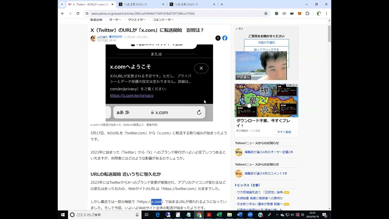Open Task View on the taskbar
The image size is (389, 219).
pos(146,215)
